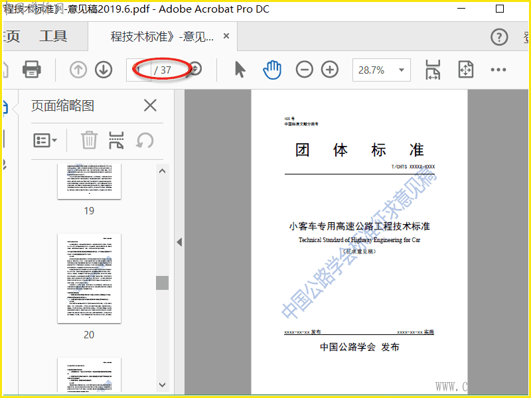The height and width of the screenshot is (398, 531).
Task: Collapse the navigation pane with left arrow
Action: (179, 242)
